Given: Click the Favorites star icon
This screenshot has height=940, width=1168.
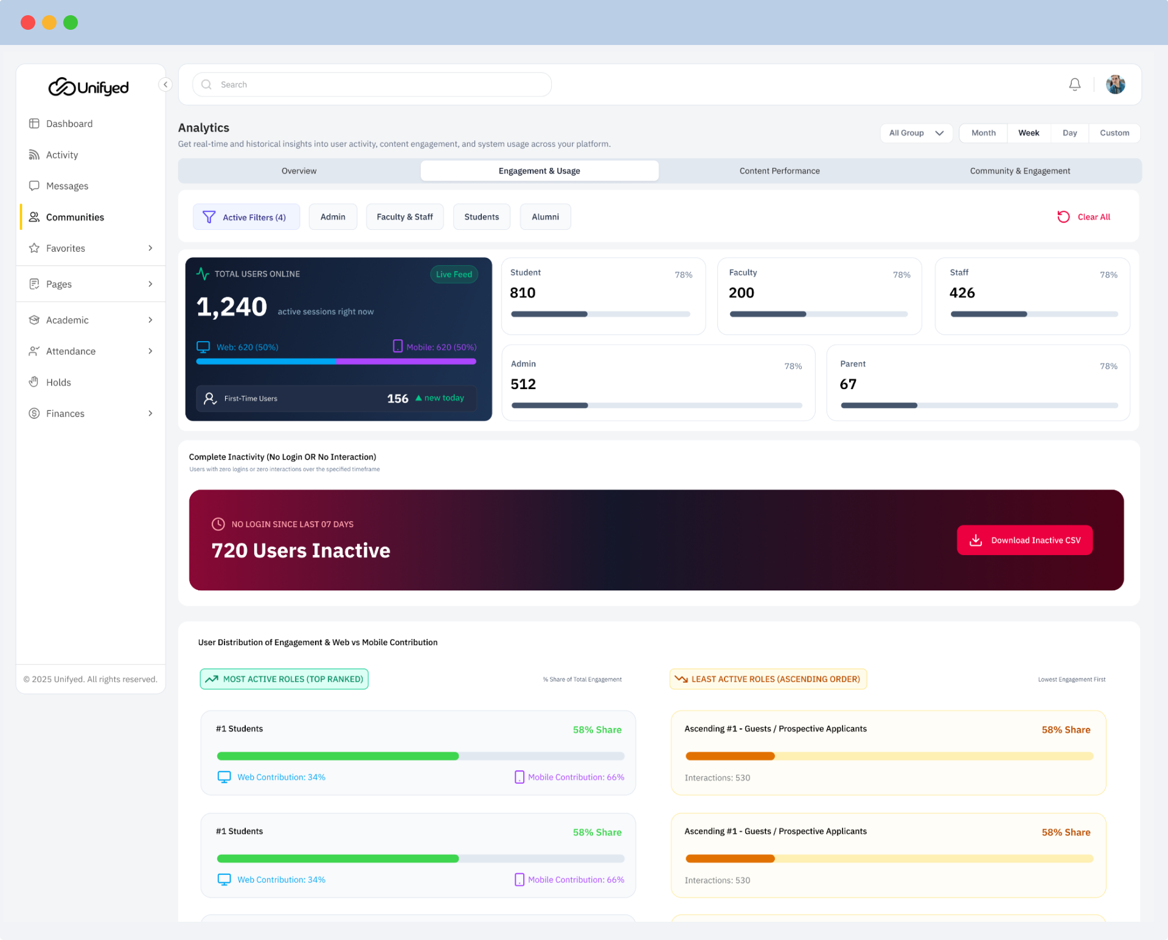Looking at the screenshot, I should 34,248.
